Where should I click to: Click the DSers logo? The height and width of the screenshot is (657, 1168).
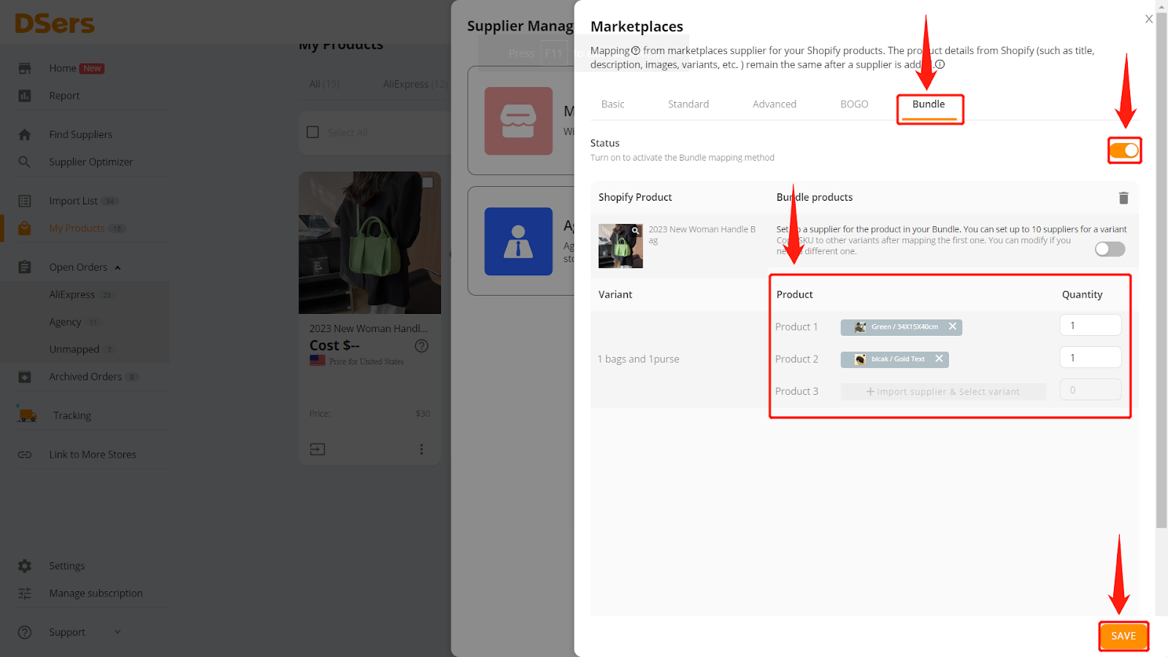55,23
